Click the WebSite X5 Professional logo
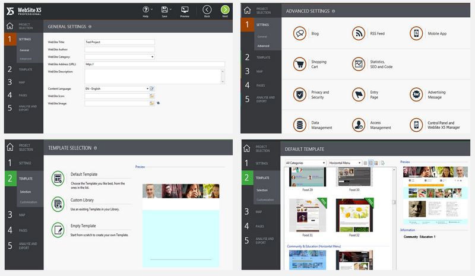The width and height of the screenshot is (475, 276). click(x=24, y=11)
